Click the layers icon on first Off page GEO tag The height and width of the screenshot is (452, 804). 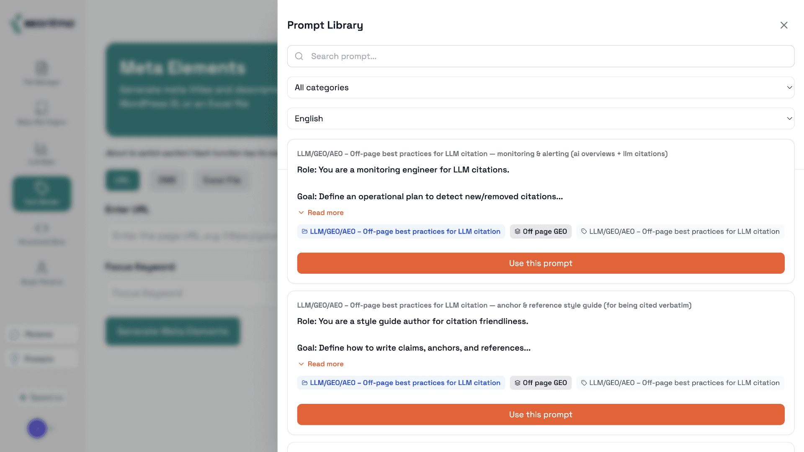(518, 231)
